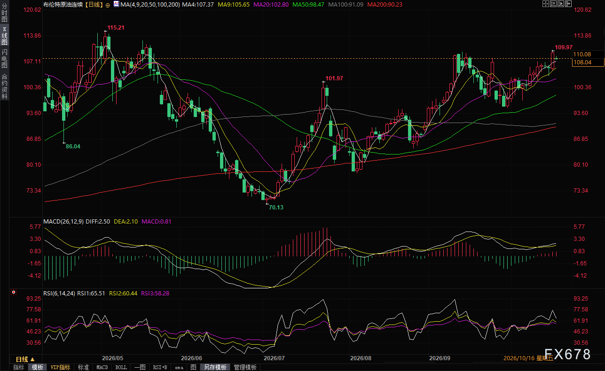
Task: Click the shrink chart axis icon
Action: (x=553, y=4)
